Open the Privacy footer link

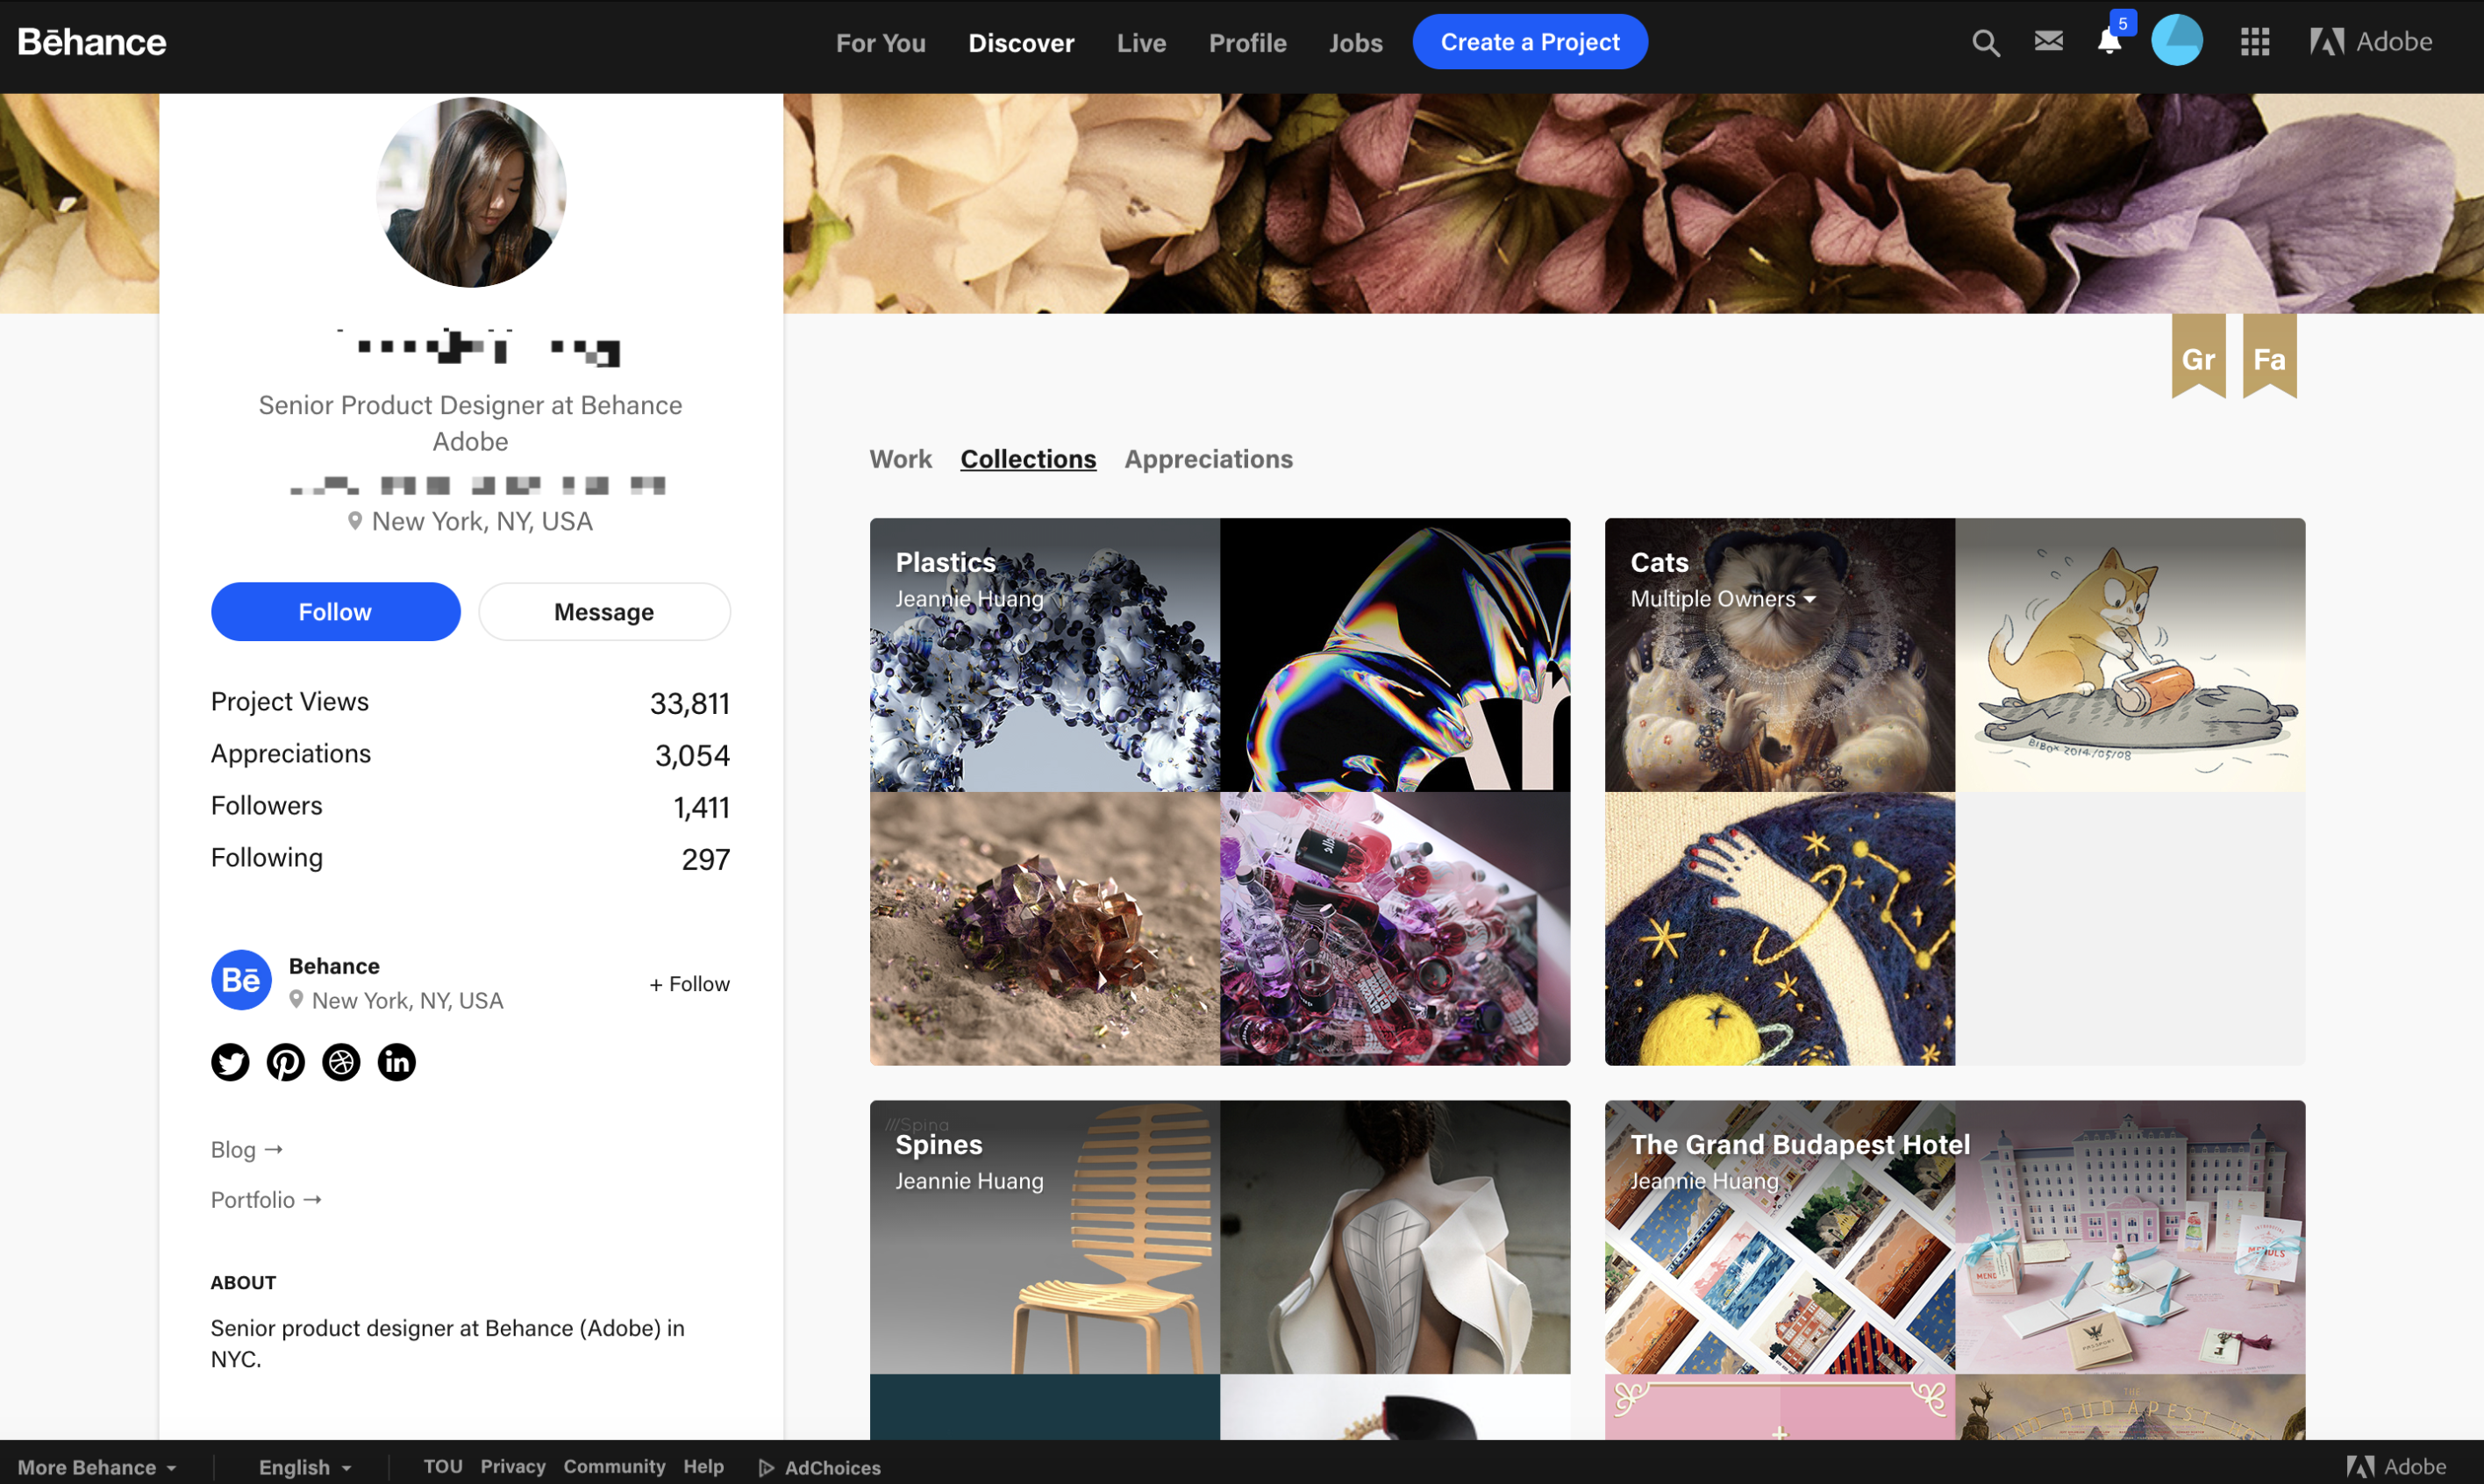click(x=513, y=1466)
